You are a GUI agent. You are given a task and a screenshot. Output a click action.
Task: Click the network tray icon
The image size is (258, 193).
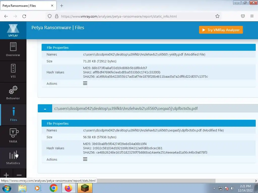(x=220, y=188)
